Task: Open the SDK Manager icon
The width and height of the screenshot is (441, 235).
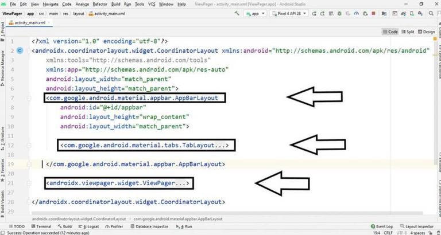Action: click(420, 14)
